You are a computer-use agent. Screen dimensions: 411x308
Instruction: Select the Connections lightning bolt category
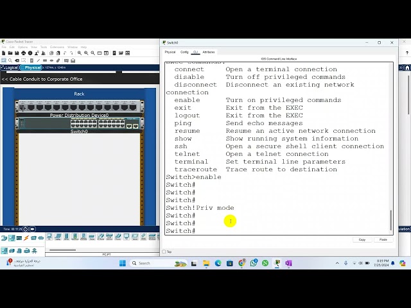tap(26, 238)
